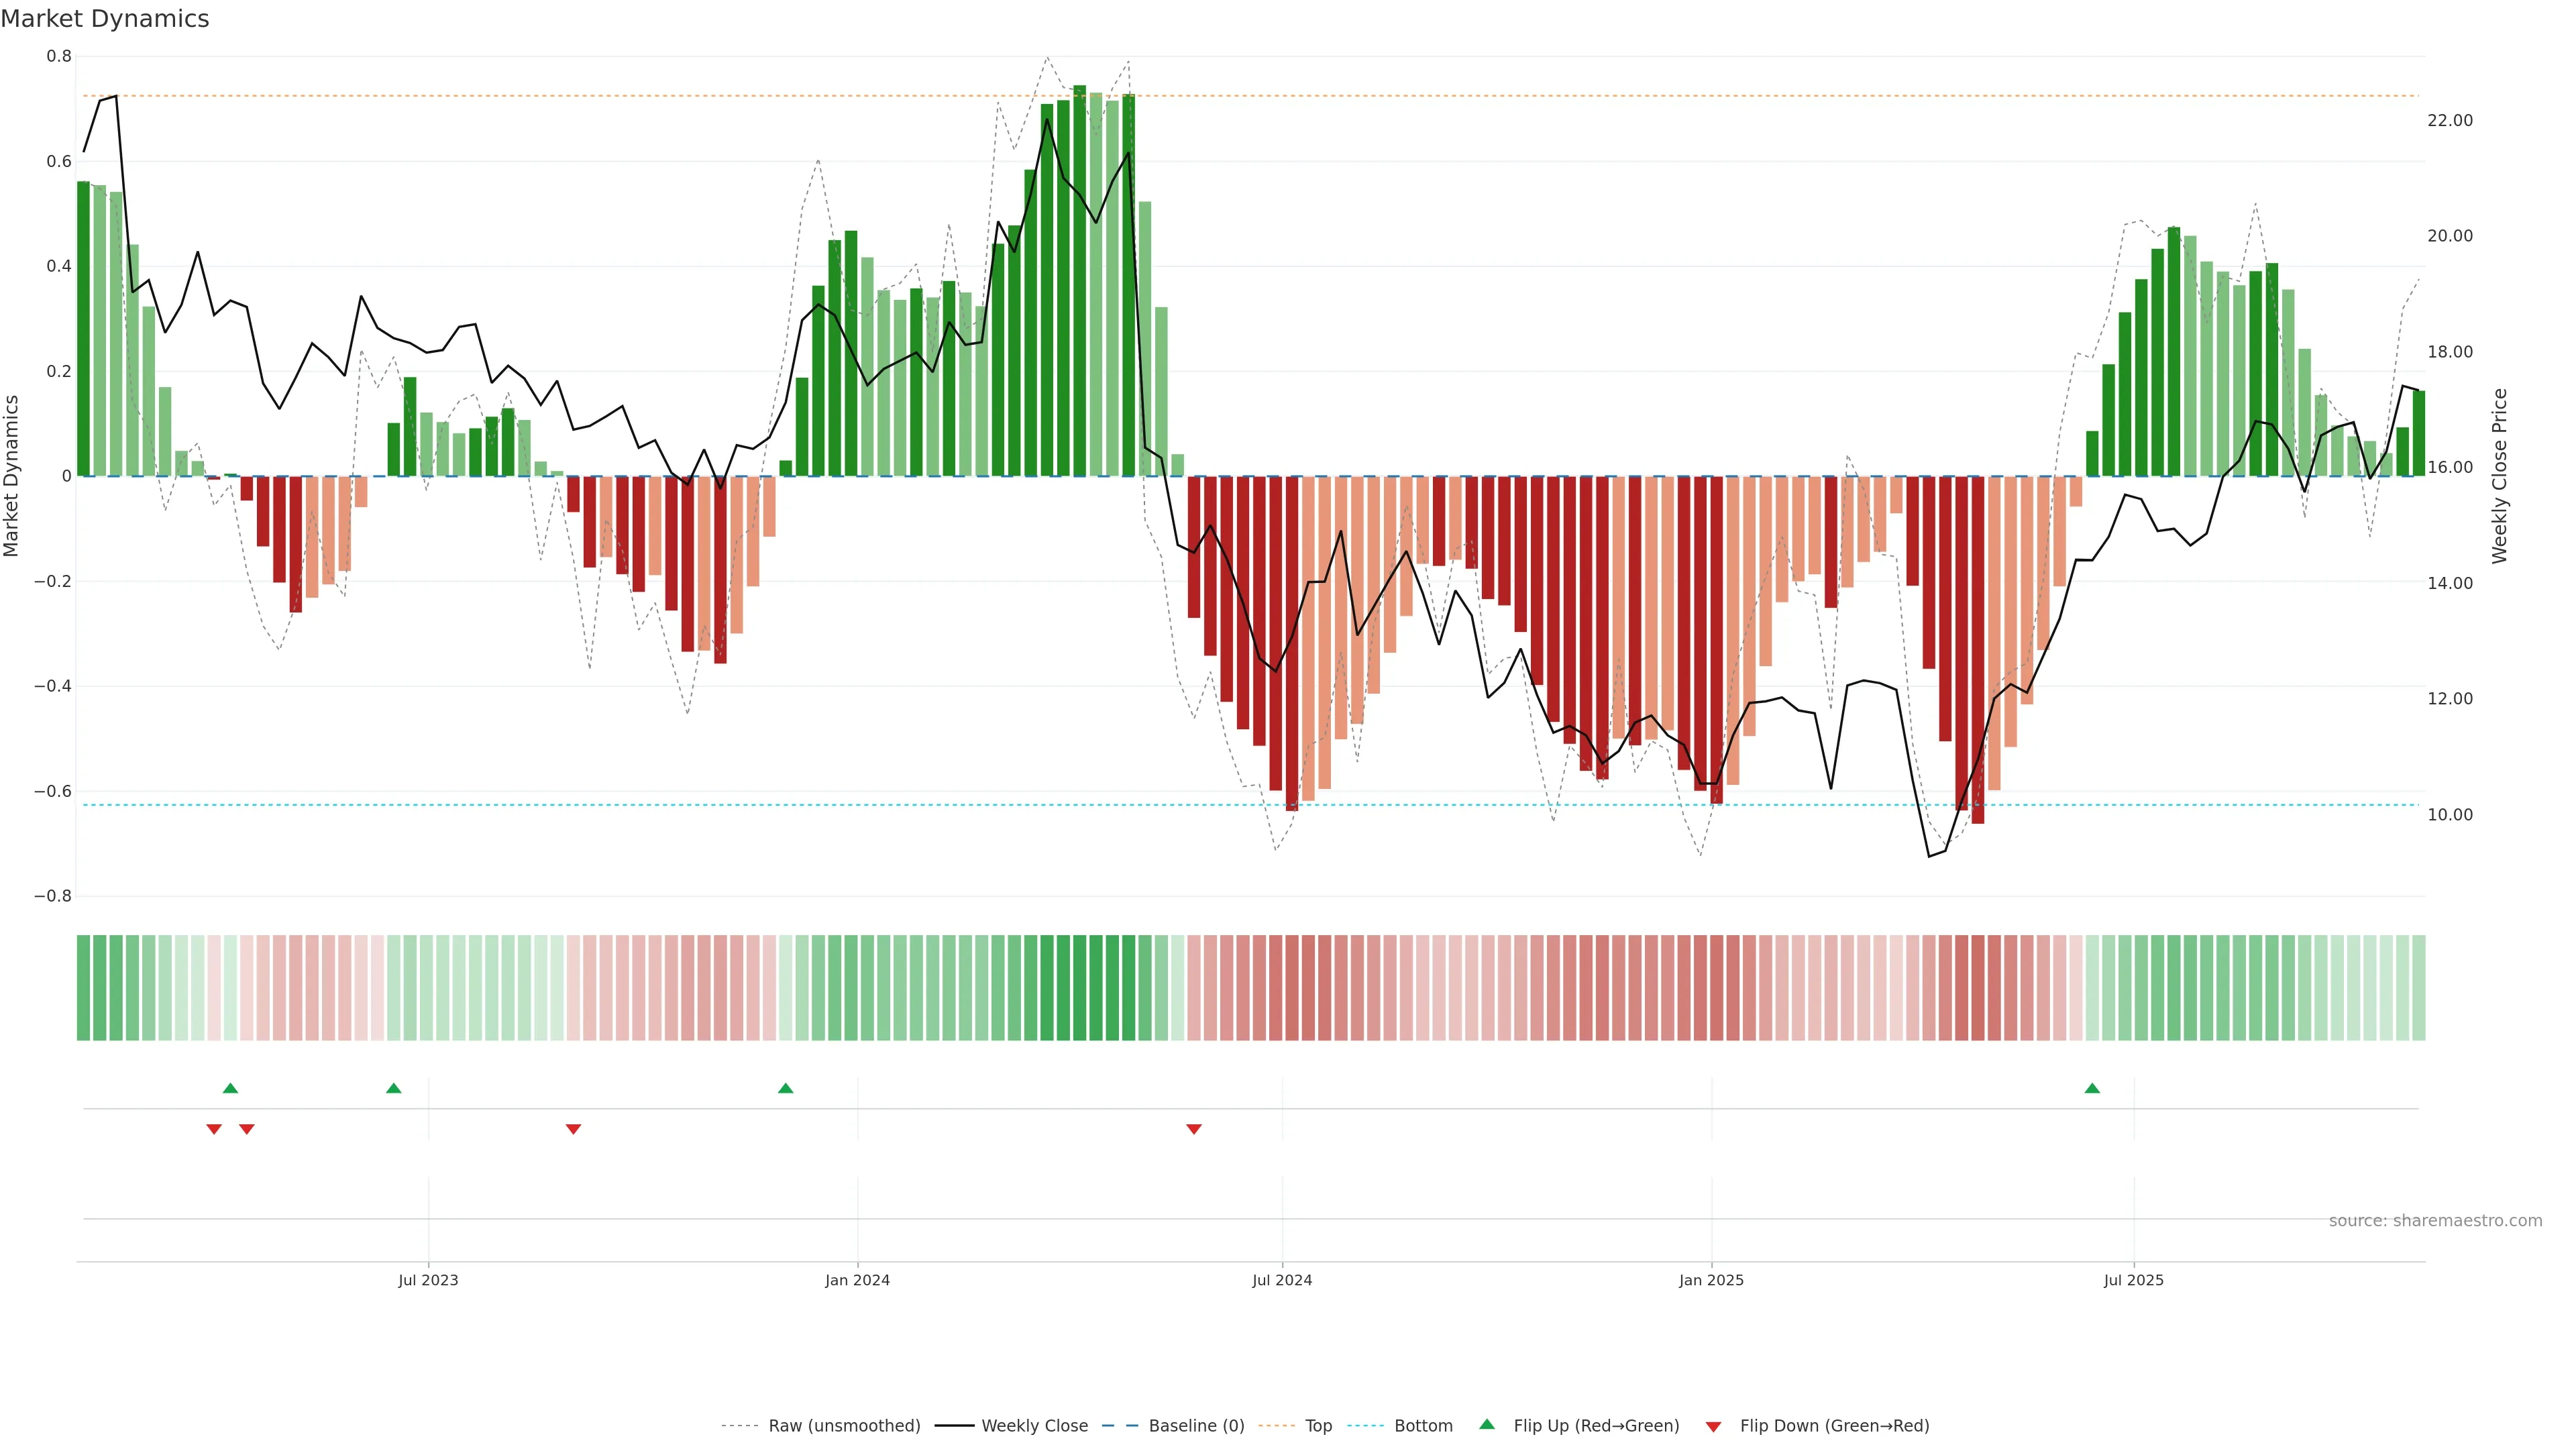Click the Jan 2025 x-axis label
Image resolution: width=2576 pixels, height=1449 pixels.
point(1711,1280)
